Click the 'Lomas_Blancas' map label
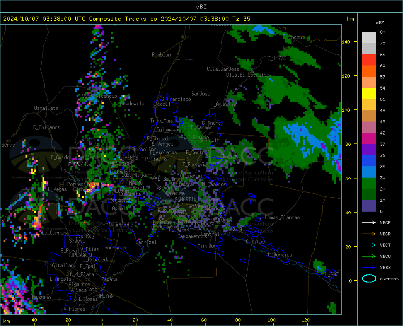403x326 pixels. pos(282,217)
